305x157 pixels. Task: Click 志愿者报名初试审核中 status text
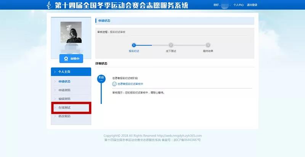[130, 84]
